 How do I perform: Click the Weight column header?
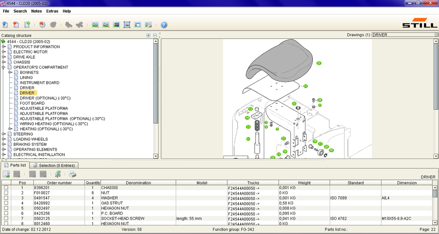pyautogui.click(x=304, y=183)
